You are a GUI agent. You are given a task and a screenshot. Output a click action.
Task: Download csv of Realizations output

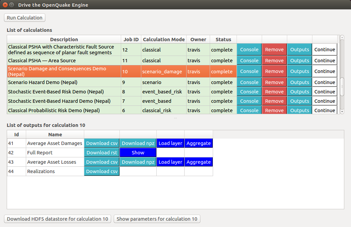(102, 171)
